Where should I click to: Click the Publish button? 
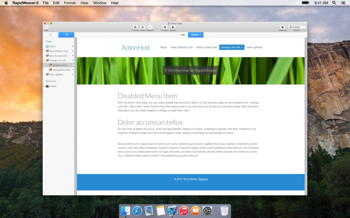[x=295, y=27]
